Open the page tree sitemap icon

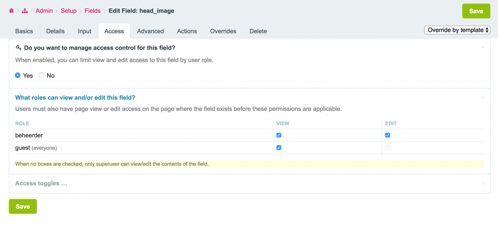[x=24, y=10]
